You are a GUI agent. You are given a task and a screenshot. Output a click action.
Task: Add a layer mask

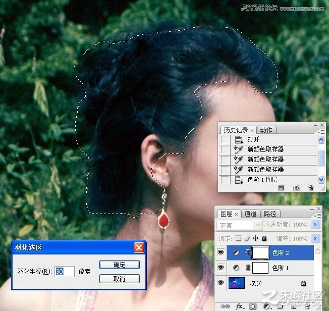[253, 306]
